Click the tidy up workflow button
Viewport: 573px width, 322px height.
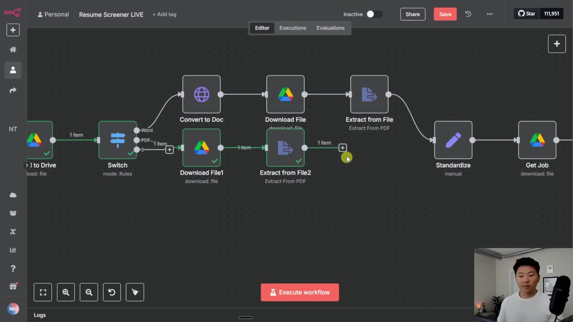(x=135, y=292)
